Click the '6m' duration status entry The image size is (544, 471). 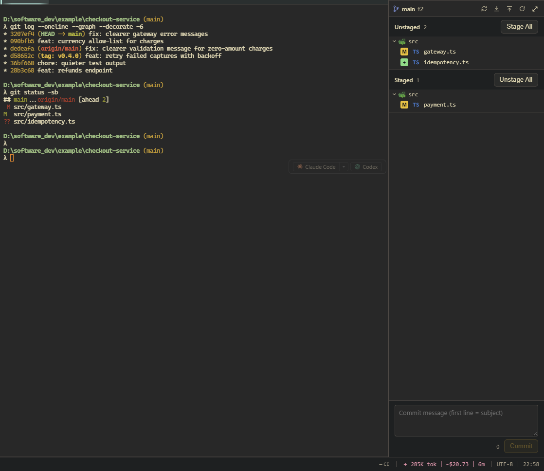(x=482, y=464)
